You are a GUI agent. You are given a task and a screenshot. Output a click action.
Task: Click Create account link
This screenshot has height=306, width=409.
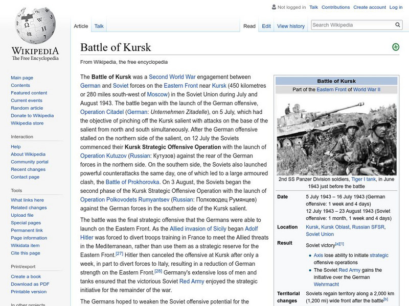(370, 7)
